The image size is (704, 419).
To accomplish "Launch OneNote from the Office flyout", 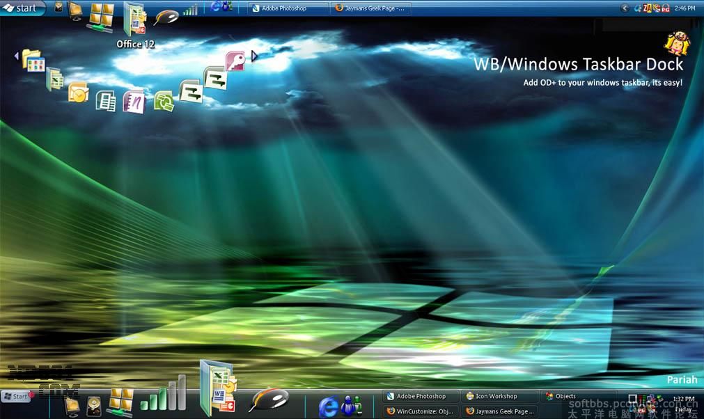I will tap(133, 102).
